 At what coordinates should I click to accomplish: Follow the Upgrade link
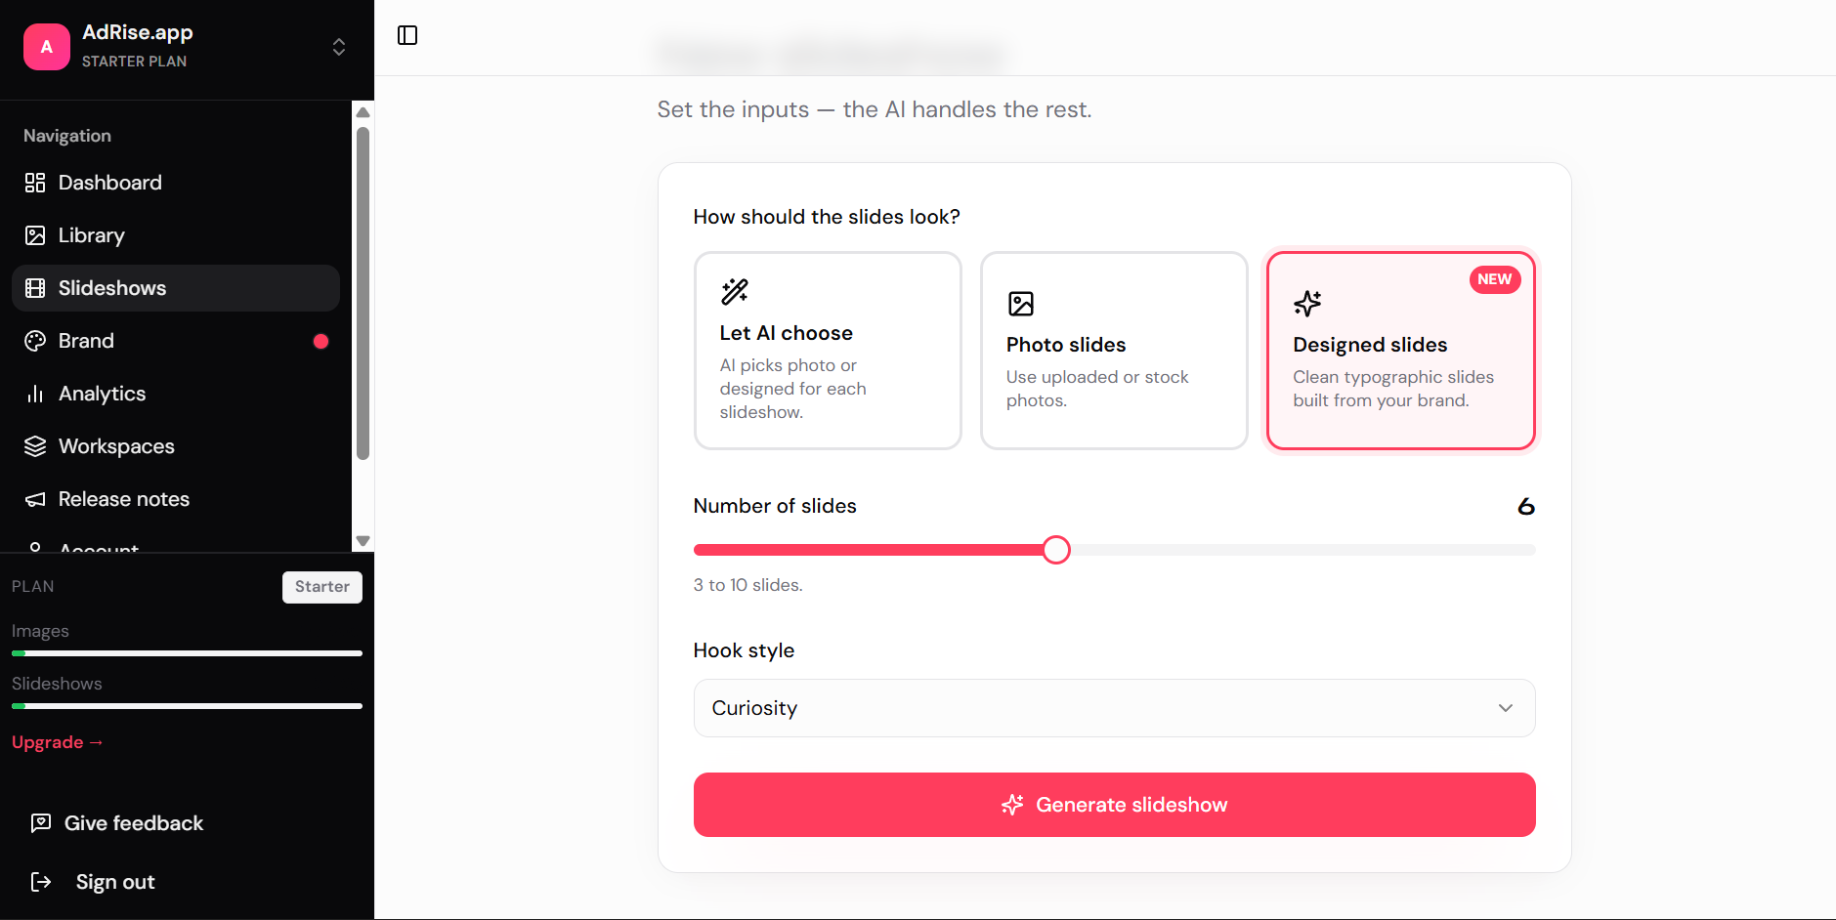57,742
